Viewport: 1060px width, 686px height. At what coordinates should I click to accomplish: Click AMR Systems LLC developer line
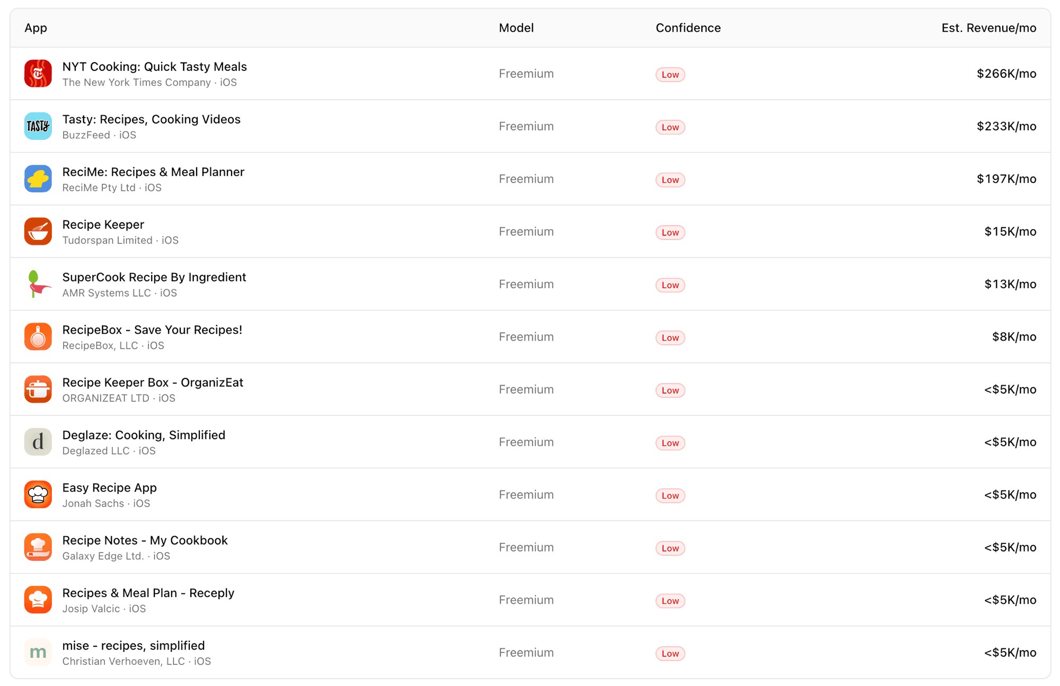(120, 293)
